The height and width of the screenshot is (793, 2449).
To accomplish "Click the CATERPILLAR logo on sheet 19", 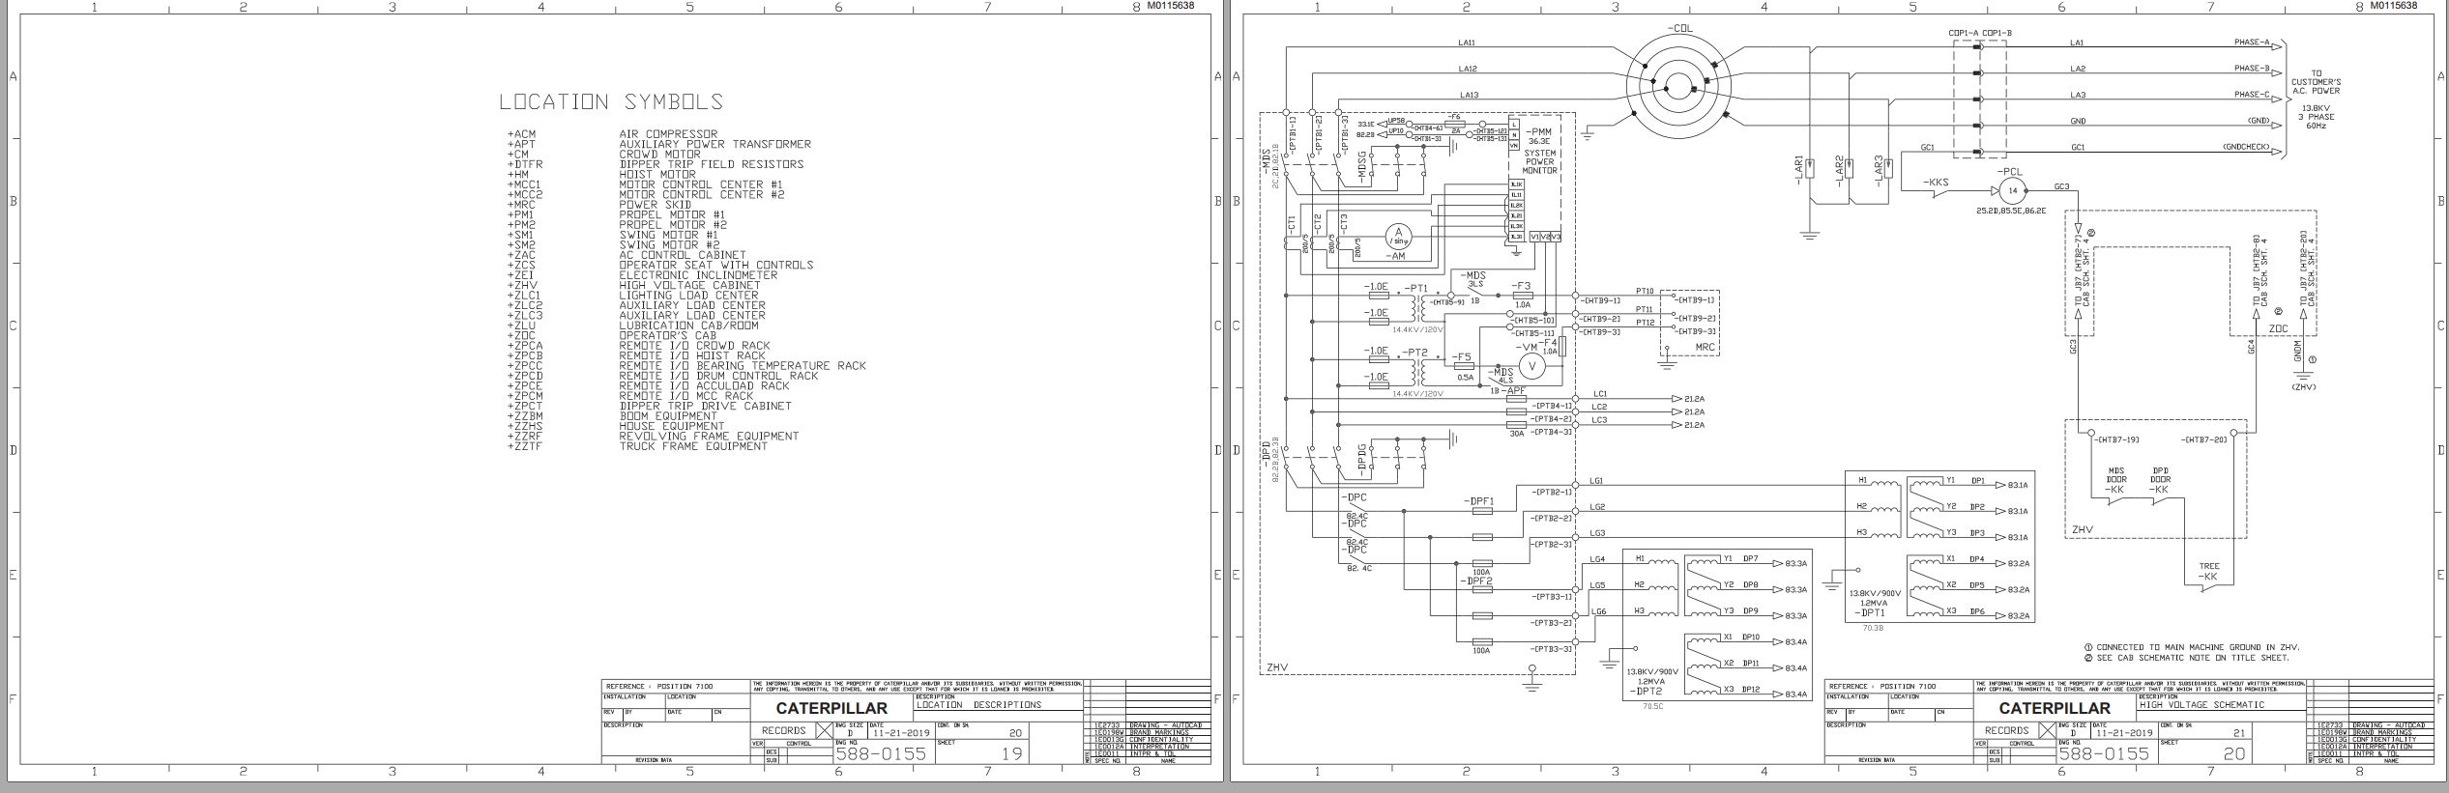I will pyautogui.click(x=831, y=708).
